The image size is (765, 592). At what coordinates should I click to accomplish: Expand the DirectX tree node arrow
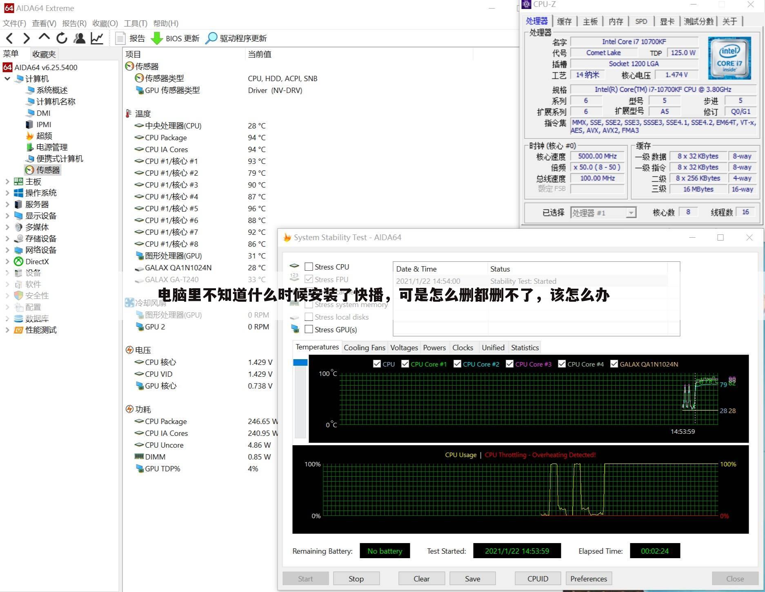[7, 261]
